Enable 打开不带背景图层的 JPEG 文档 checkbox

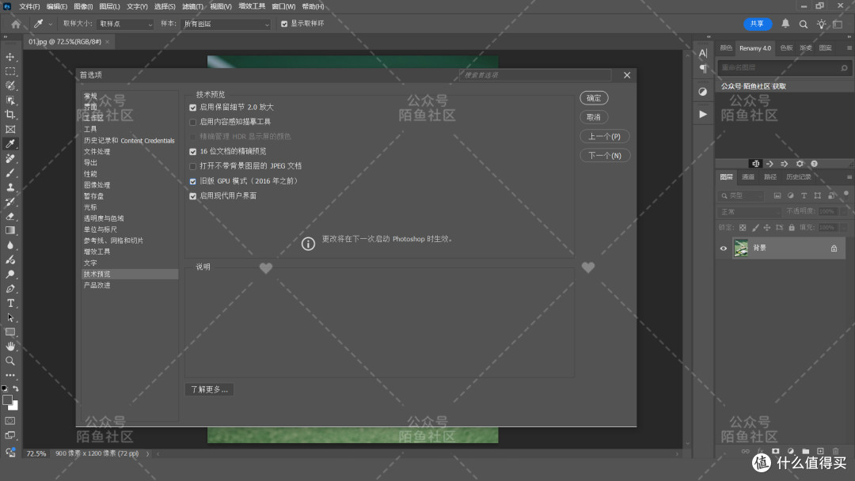[x=192, y=166]
